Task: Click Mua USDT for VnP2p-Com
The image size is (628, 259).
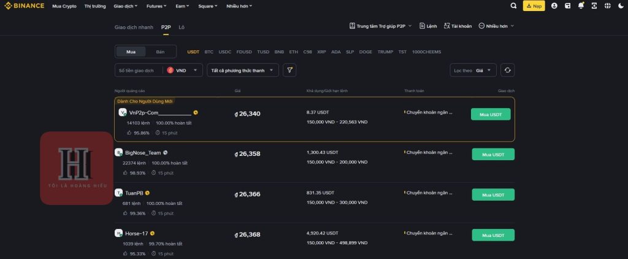Action: pos(491,114)
